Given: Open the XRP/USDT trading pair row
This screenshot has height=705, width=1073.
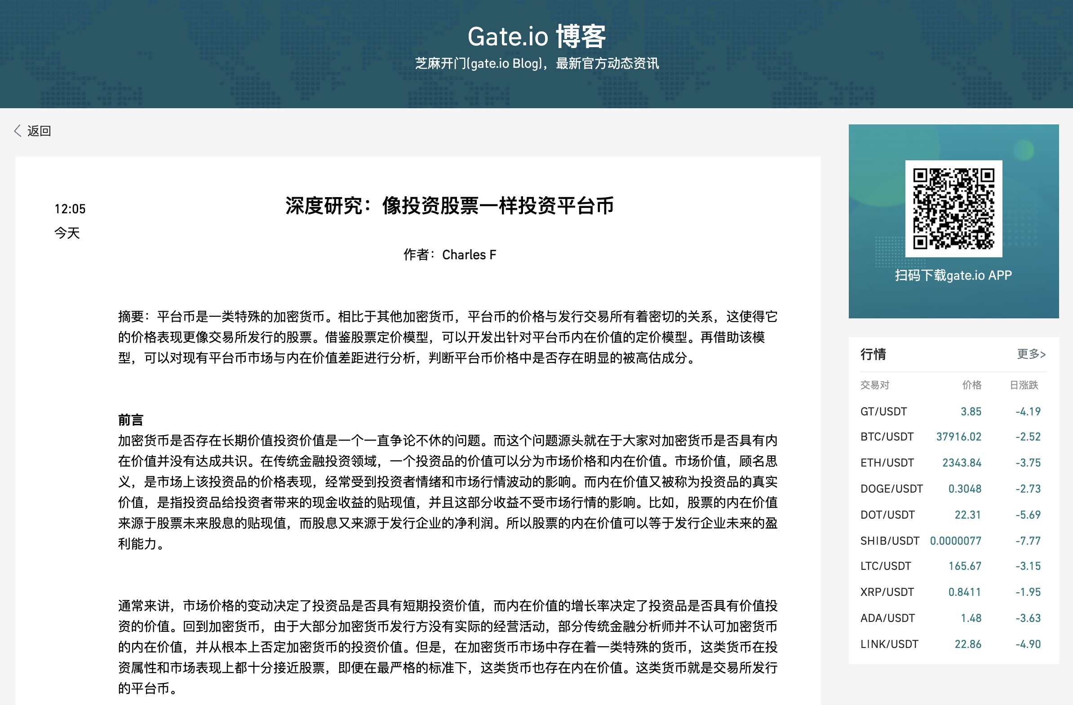Looking at the screenshot, I should (953, 592).
